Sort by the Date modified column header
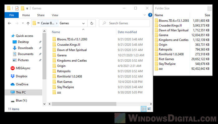This screenshot has height=124, width=218. point(127,32)
